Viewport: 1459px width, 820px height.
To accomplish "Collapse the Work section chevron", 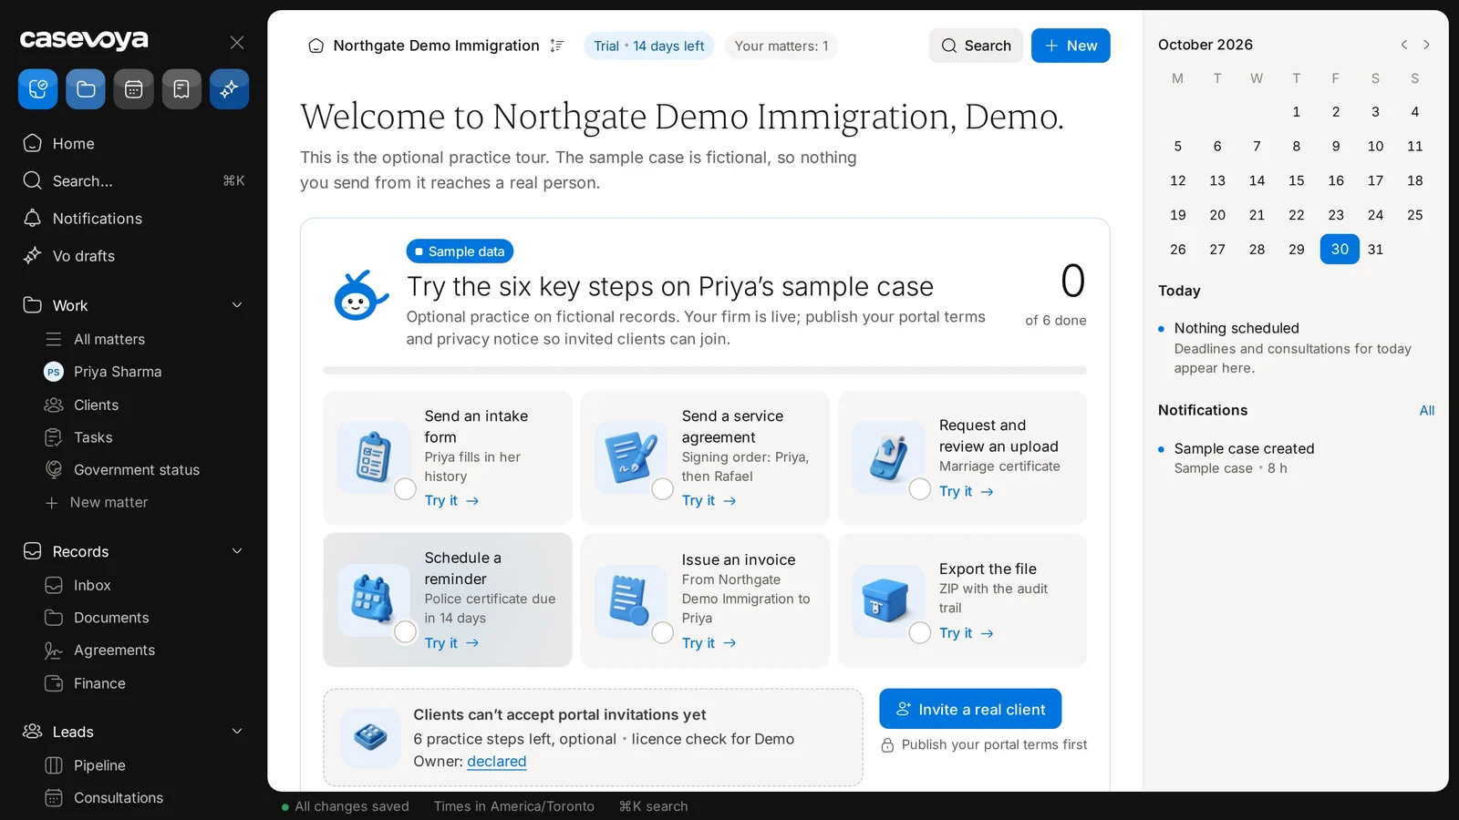I will coord(237,305).
